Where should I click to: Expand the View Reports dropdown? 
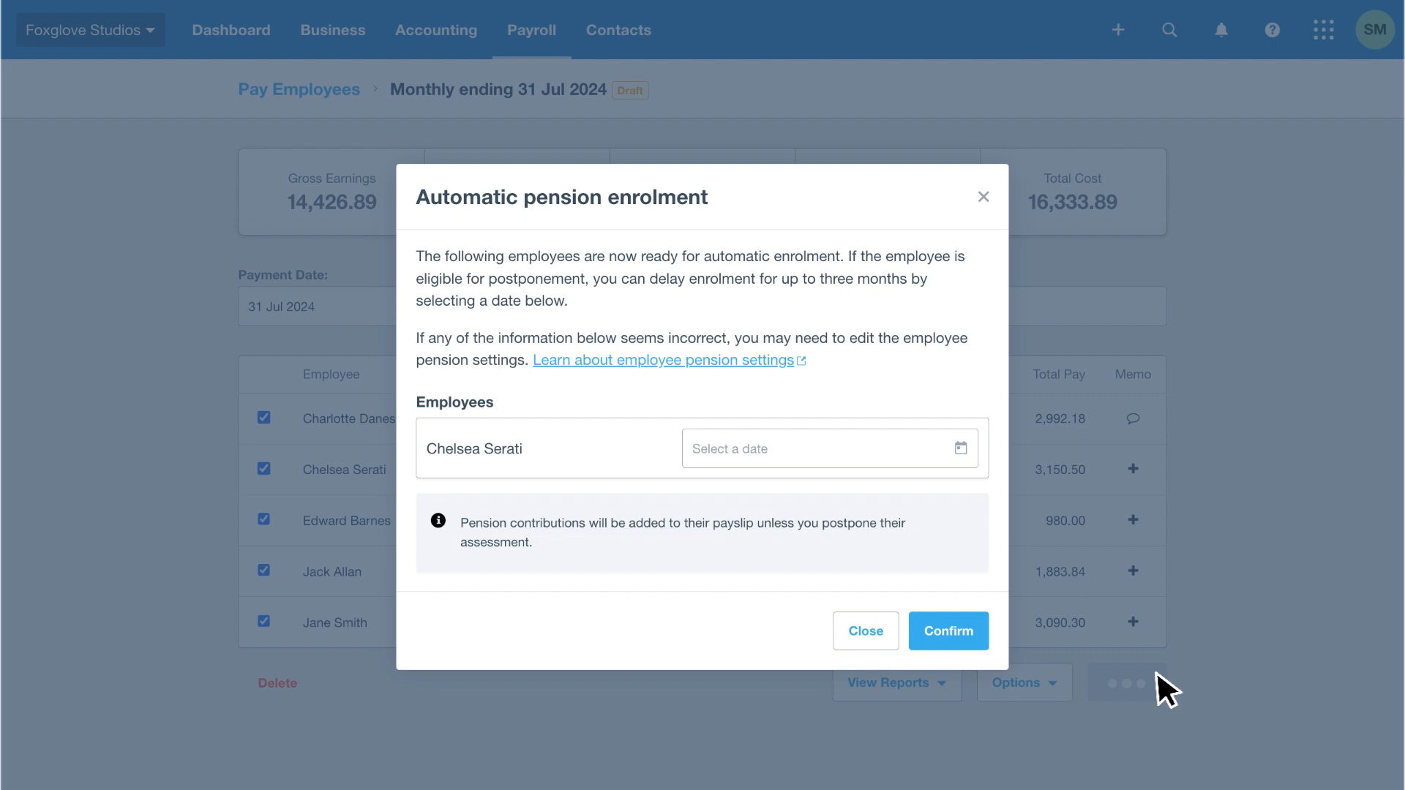pyautogui.click(x=896, y=682)
